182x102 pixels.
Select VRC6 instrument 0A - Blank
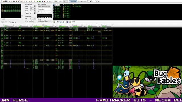tap(66, 8)
